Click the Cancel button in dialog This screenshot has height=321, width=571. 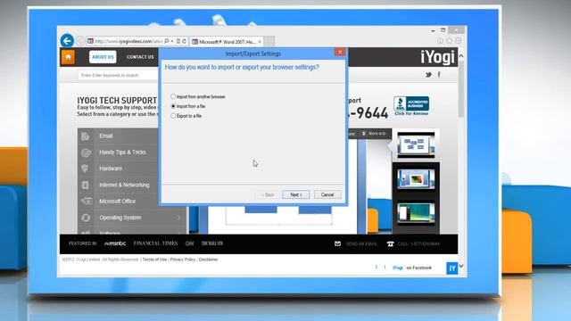tap(327, 194)
